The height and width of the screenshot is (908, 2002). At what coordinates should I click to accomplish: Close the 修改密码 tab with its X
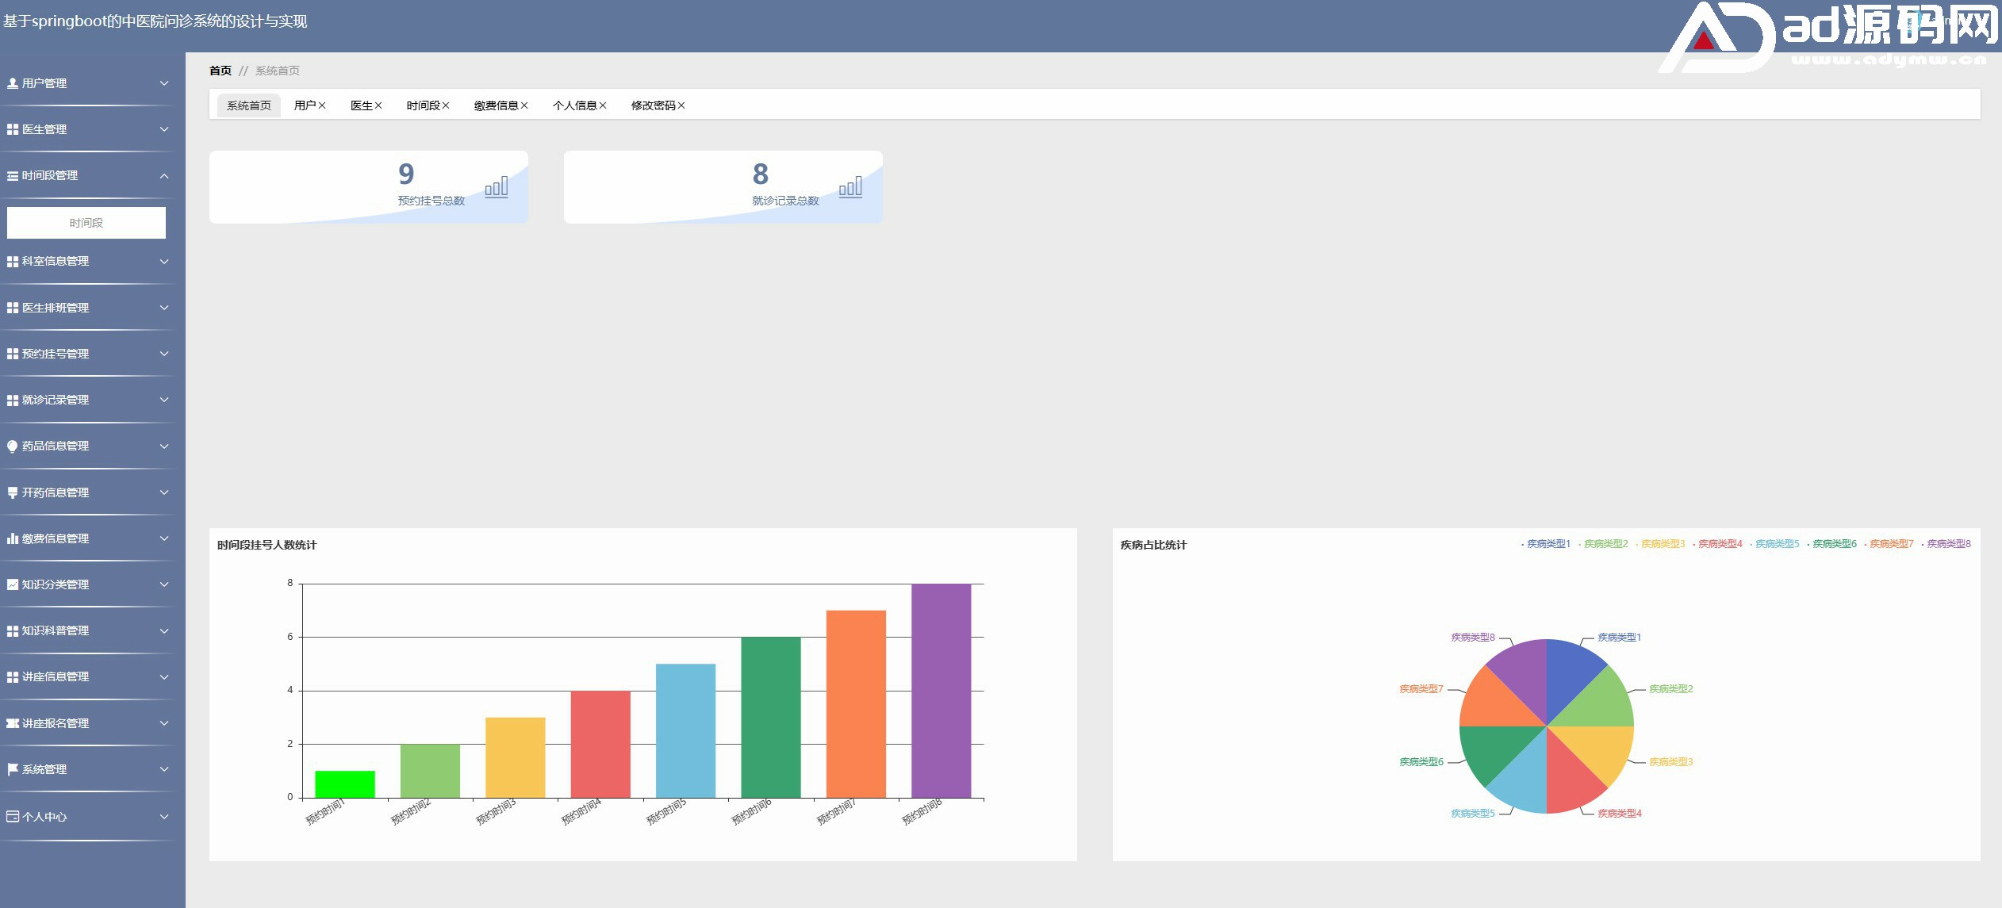[x=681, y=105]
